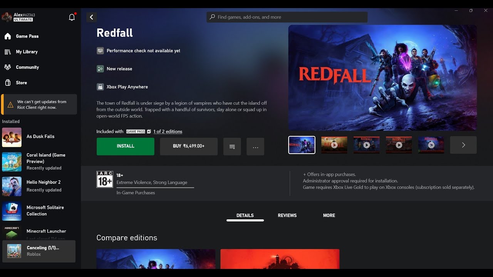This screenshot has width=493, height=277.
Task: Click the Coral Island cover art
Action: coord(12,162)
